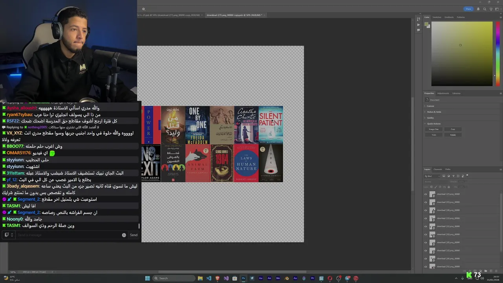Image resolution: width=503 pixels, height=283 pixels.
Task: Click the Trim quick action button
Action: coord(433,135)
